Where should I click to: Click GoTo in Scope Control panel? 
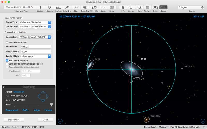click(x=25, y=110)
